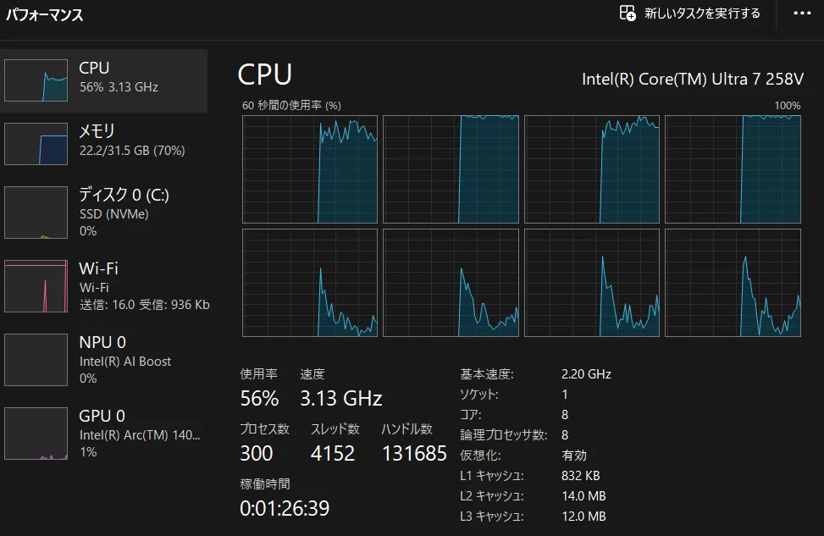The width and height of the screenshot is (824, 536).
Task: Click the 56% 使用率 value
Action: (x=259, y=398)
